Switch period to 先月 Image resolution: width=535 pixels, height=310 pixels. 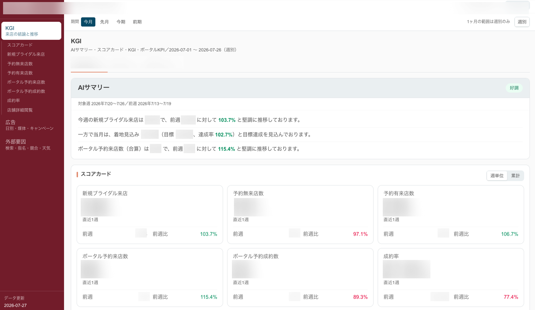click(104, 22)
